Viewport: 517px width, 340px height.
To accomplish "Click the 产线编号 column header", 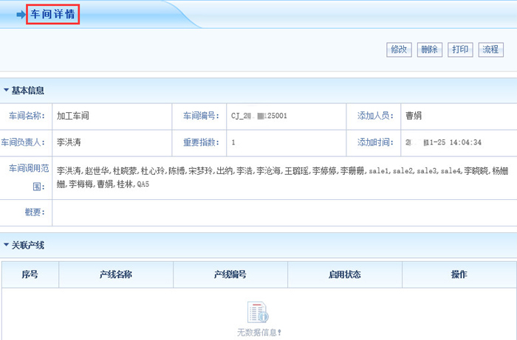I will (x=230, y=274).
